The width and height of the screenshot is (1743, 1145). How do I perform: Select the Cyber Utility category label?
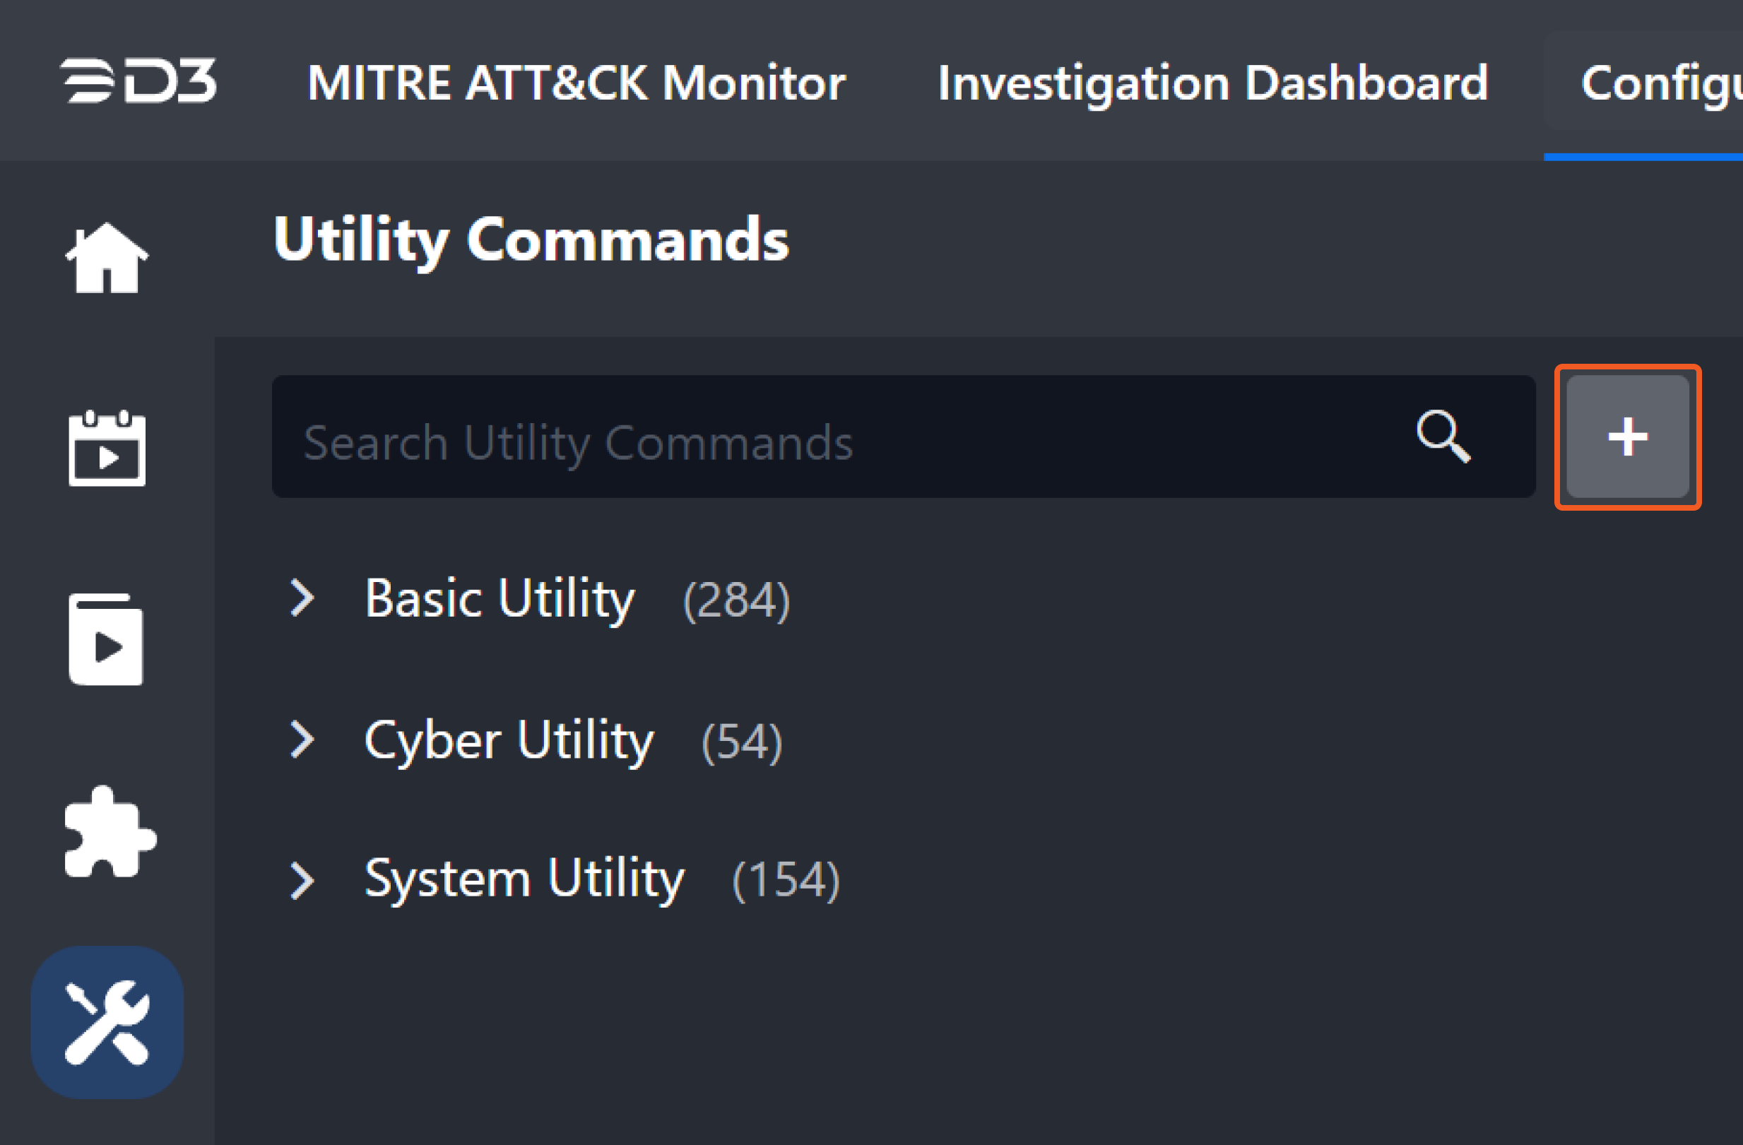click(x=509, y=740)
